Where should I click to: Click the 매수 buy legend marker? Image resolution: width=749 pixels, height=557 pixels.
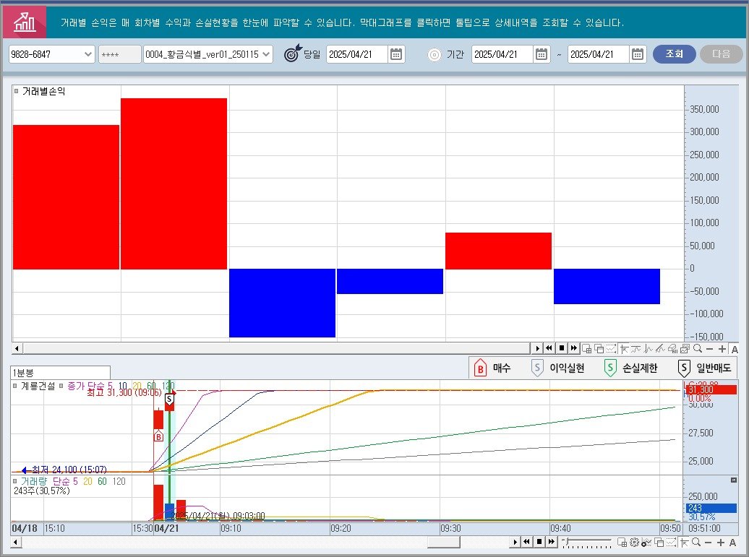click(x=480, y=368)
